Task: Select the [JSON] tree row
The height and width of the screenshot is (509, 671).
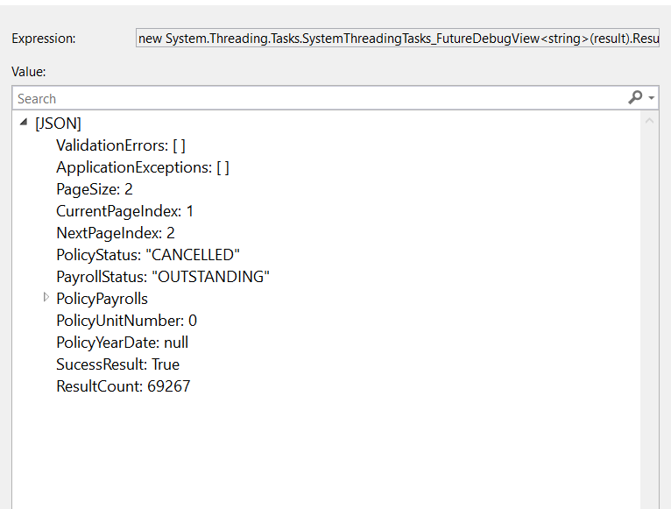Action: tap(58, 124)
